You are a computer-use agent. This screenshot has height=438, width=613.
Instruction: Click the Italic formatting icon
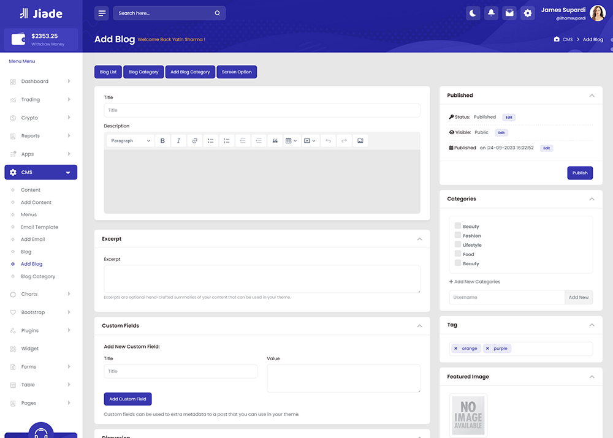(178, 141)
